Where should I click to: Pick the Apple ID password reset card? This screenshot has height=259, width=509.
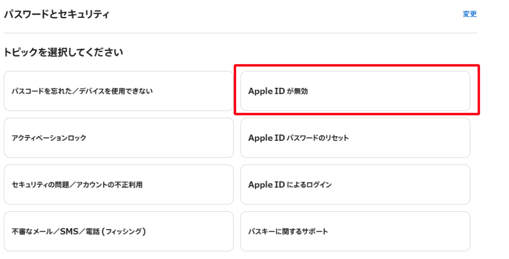(x=355, y=137)
